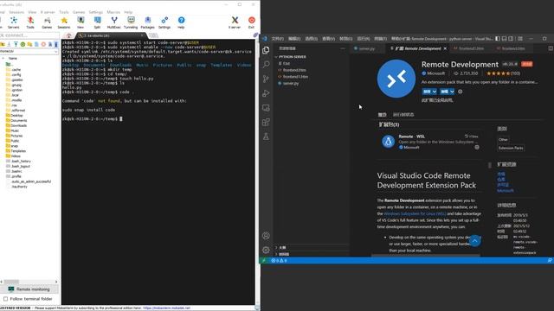The width and height of the screenshot is (554, 311).
Task: Open the uninstall button dropdown arrow on extension page
Action: coord(452,92)
